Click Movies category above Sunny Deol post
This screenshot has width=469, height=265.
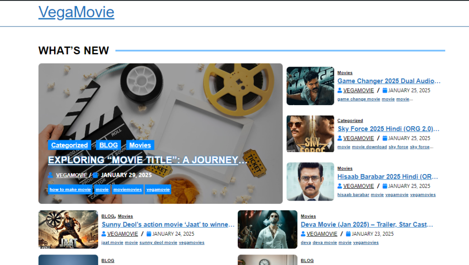click(x=125, y=217)
